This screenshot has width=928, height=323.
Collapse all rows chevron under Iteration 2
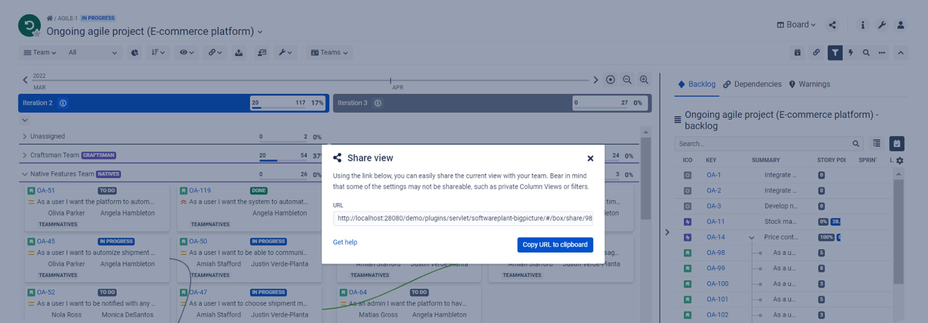tap(24, 120)
